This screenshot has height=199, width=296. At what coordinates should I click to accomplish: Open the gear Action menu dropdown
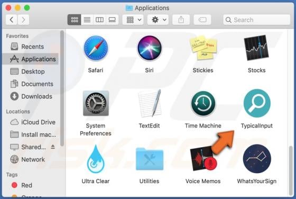pos(158,20)
